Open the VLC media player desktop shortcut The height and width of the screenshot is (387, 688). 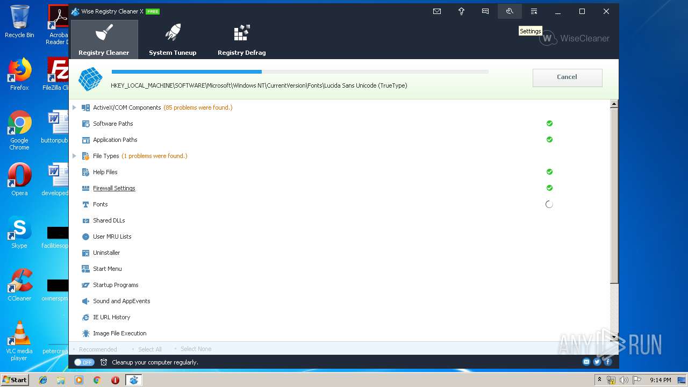point(19,341)
